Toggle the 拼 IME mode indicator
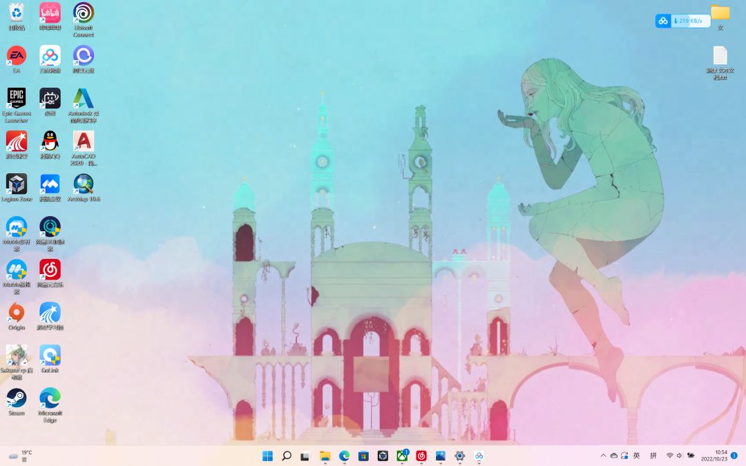746x466 pixels. point(653,456)
